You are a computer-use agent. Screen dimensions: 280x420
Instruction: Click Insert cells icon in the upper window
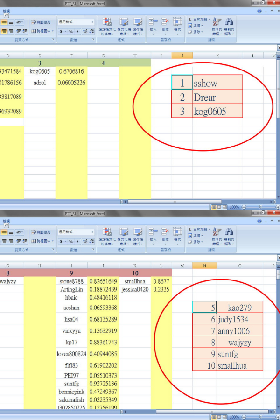coord(153,21)
